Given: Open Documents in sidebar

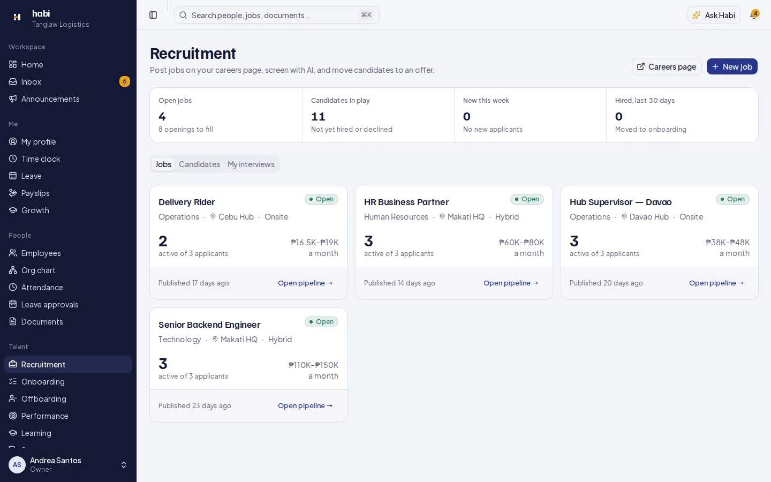Looking at the screenshot, I should (x=68, y=321).
